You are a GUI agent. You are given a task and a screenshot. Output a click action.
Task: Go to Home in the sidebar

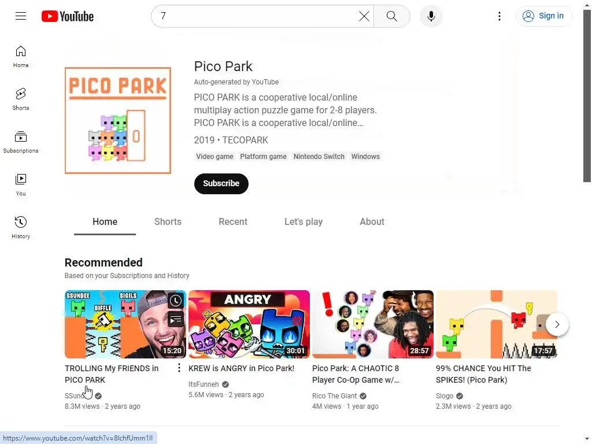21,57
